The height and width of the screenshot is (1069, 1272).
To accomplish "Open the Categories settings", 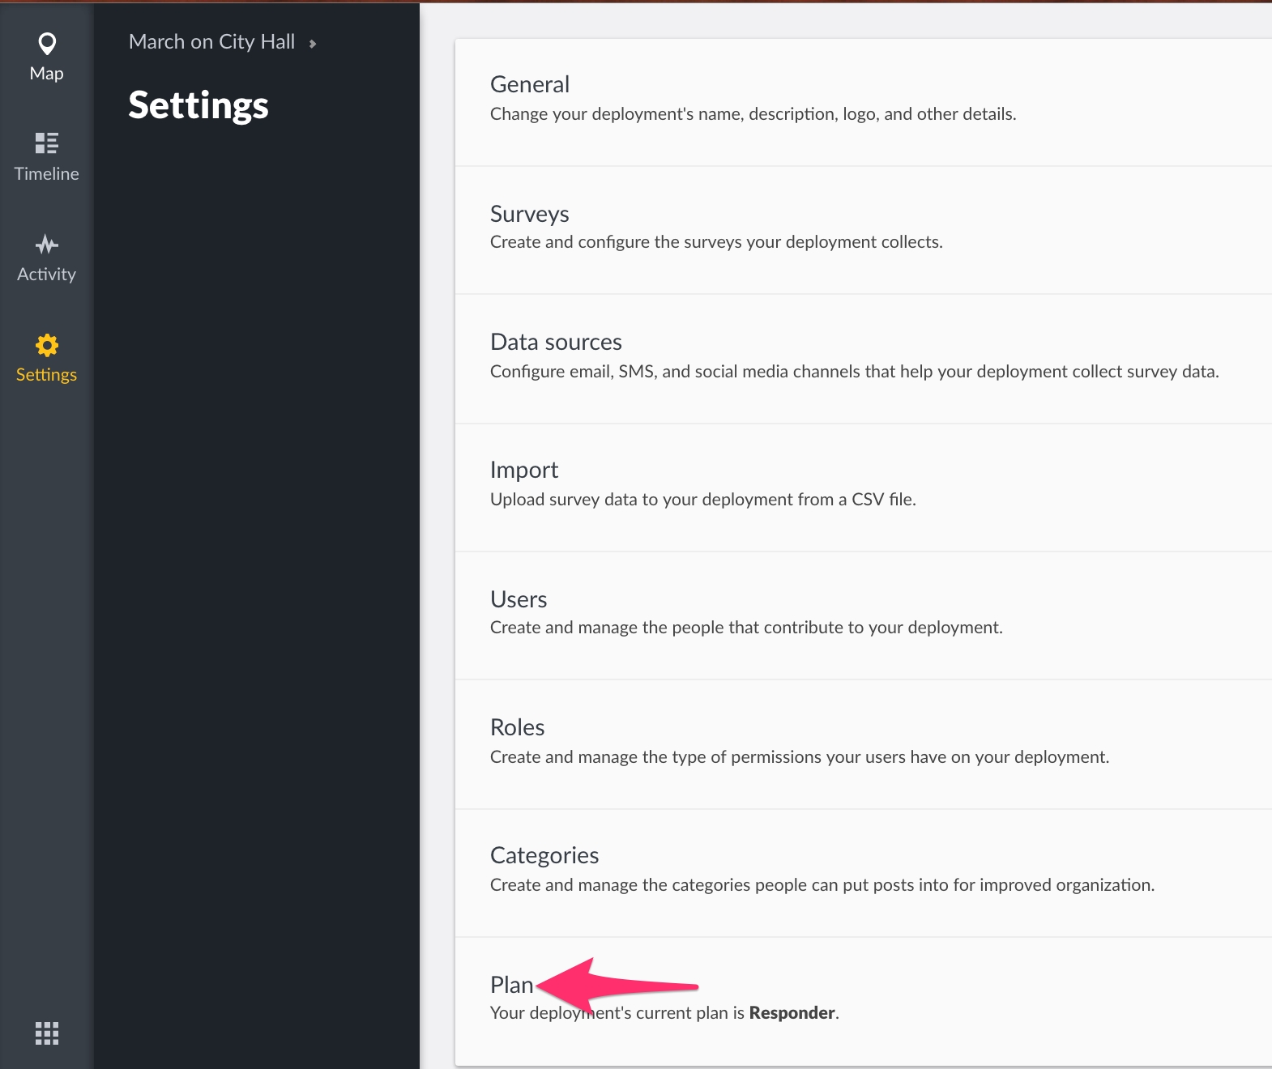I will coord(544,855).
